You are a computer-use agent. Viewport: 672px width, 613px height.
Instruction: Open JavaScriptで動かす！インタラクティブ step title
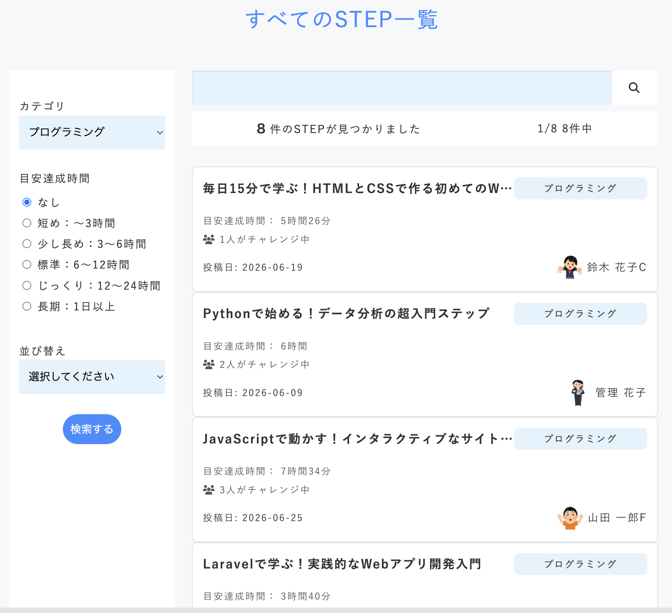pyautogui.click(x=357, y=439)
